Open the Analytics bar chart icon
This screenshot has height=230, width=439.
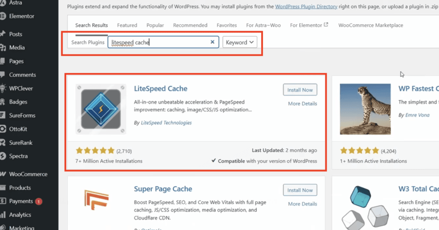[x=3, y=215]
